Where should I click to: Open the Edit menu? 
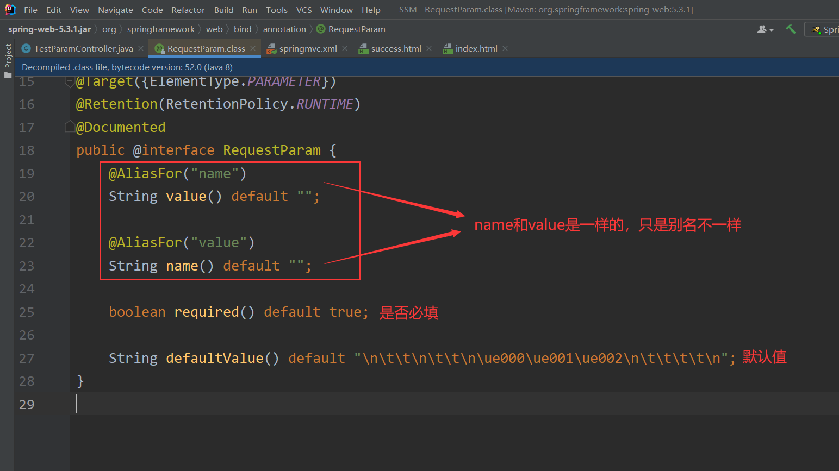pos(53,10)
